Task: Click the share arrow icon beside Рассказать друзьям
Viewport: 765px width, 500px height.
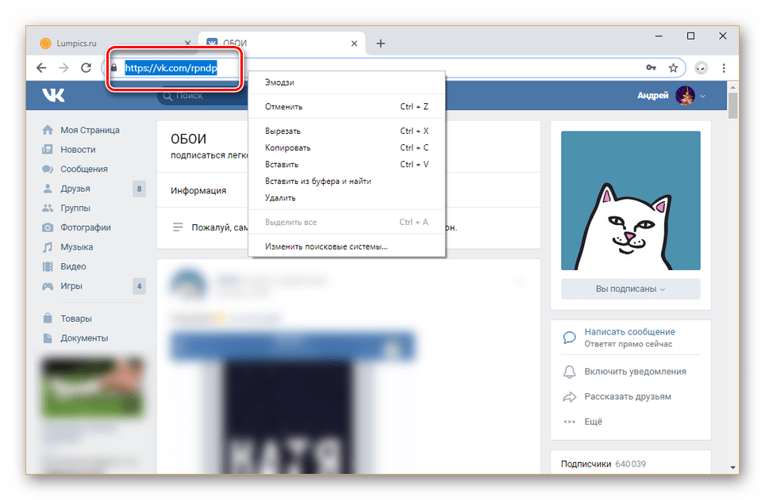Action: (x=569, y=397)
